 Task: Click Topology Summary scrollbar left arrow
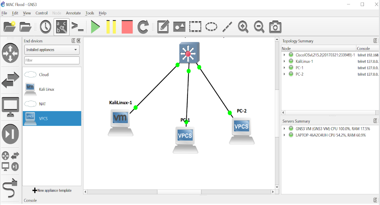click(283, 112)
